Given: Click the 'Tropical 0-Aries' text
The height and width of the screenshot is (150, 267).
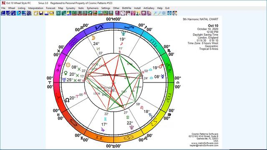Looking at the screenshot, I should [x=209, y=49].
